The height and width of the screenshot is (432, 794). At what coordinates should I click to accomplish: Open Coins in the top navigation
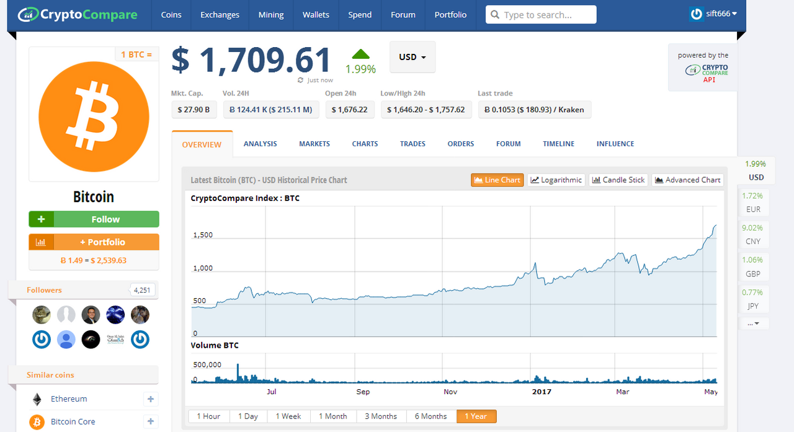click(171, 15)
